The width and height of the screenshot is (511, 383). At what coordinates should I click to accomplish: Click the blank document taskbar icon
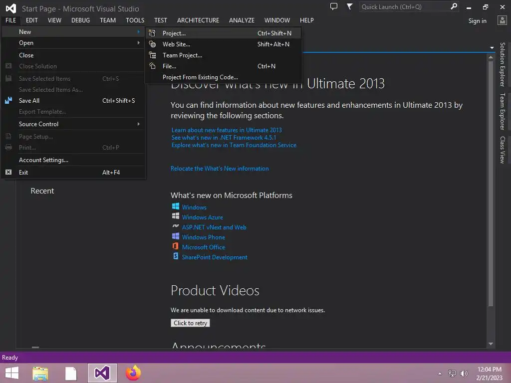tap(71, 374)
